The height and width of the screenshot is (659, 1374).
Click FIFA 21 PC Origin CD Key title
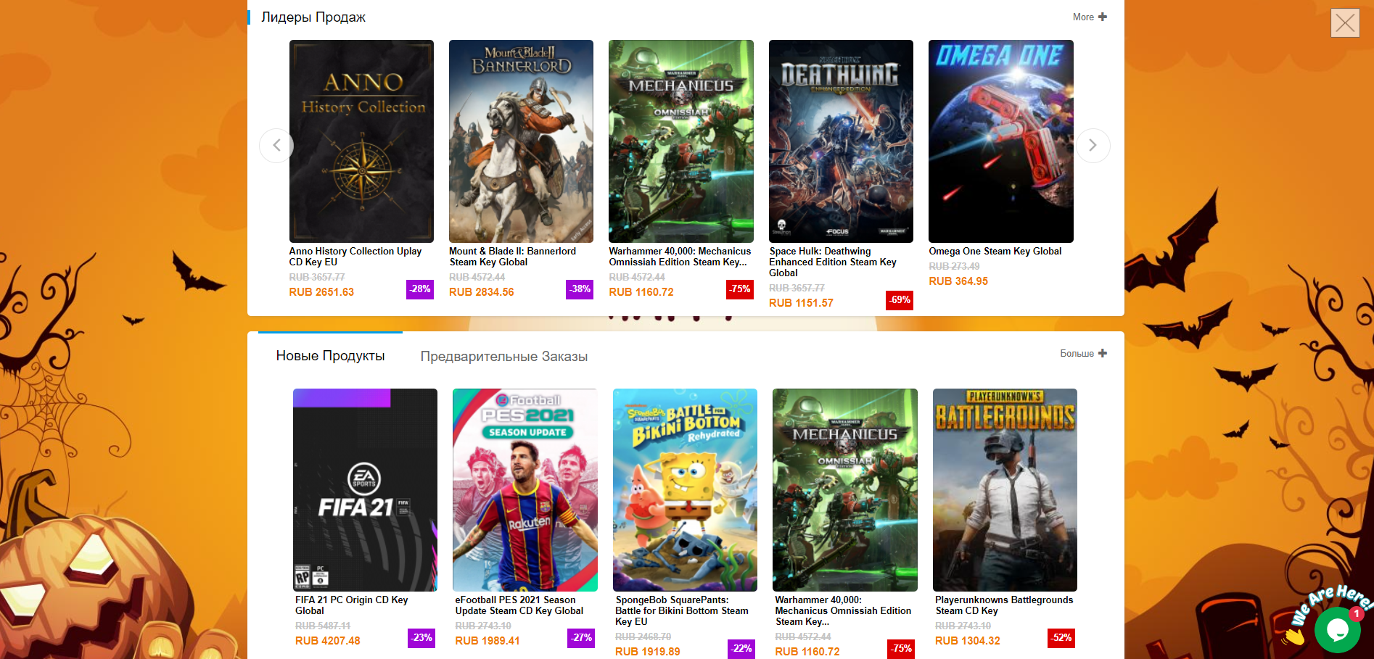pyautogui.click(x=352, y=605)
